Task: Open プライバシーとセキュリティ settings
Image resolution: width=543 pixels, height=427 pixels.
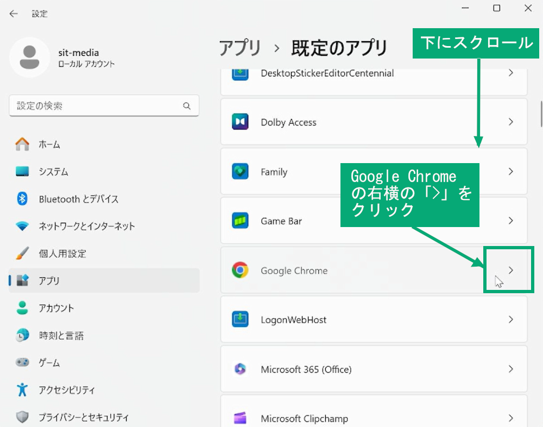Action: [x=104, y=417]
